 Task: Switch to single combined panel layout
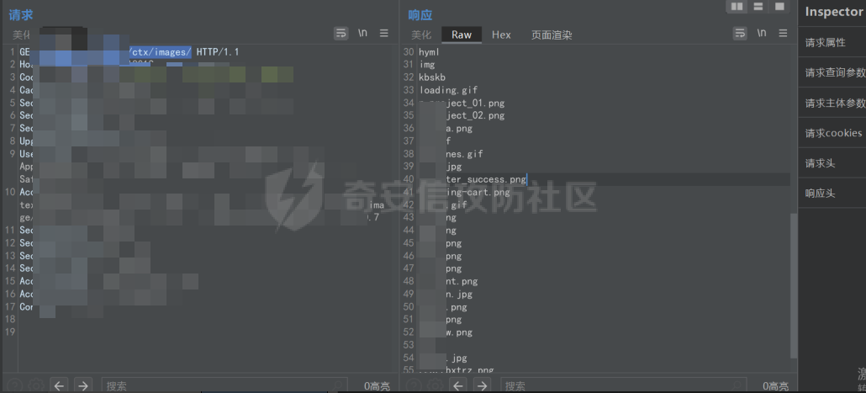point(779,6)
